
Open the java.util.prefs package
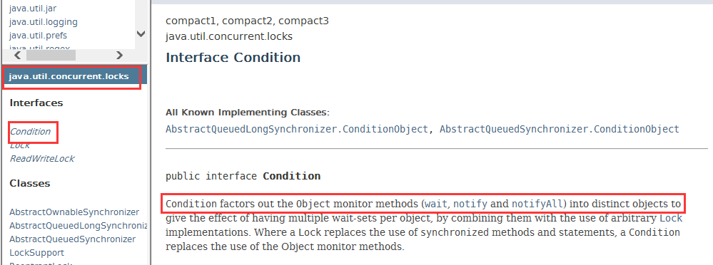(39, 36)
